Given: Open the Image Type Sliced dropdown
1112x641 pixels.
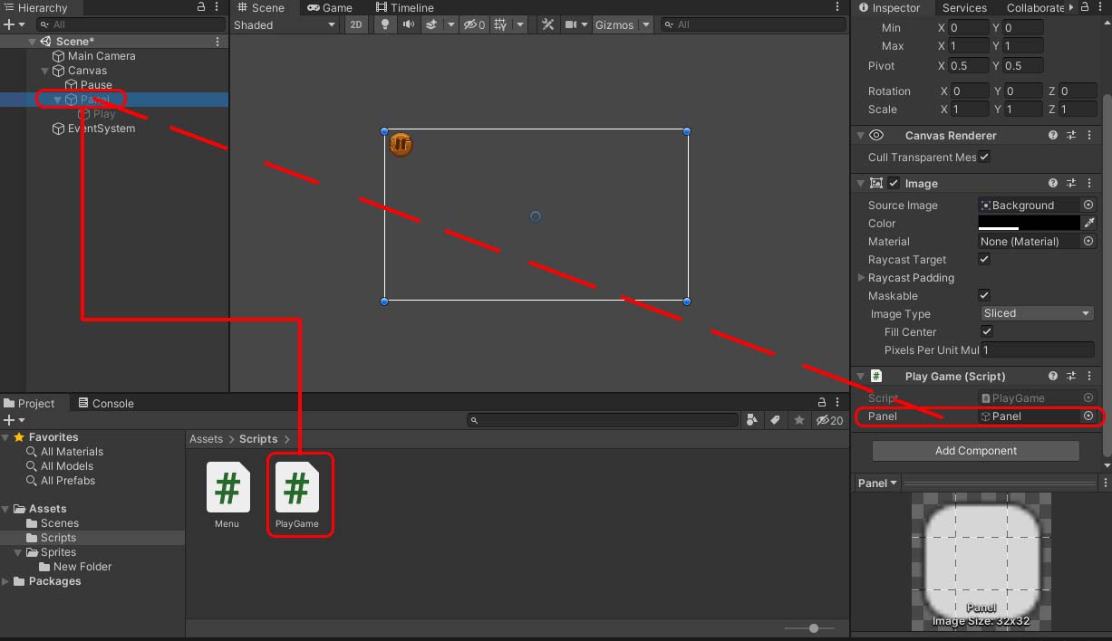Looking at the screenshot, I should click(x=1036, y=313).
